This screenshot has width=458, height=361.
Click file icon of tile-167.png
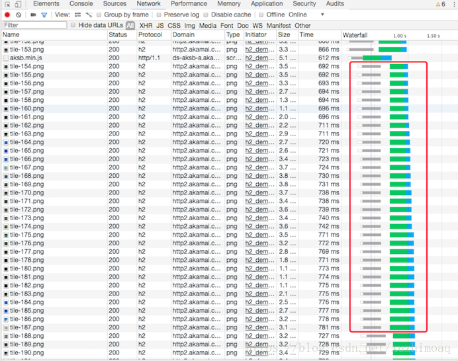(x=6, y=168)
